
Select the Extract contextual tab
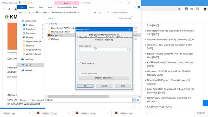(67, 3)
